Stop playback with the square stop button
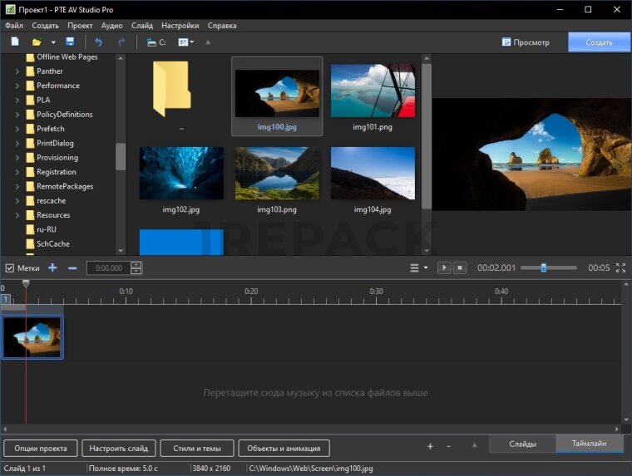Screen dimensions: 632x476 coord(460,267)
